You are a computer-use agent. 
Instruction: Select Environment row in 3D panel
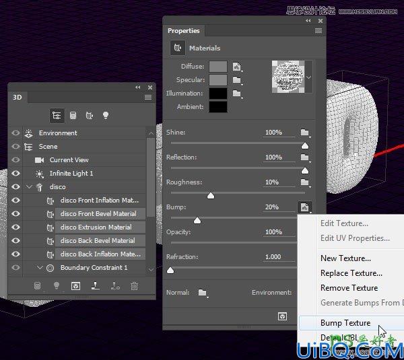coord(84,133)
